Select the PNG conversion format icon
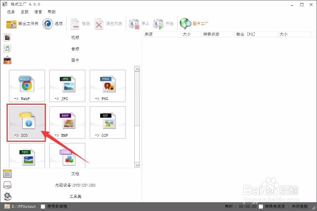 coord(106,85)
